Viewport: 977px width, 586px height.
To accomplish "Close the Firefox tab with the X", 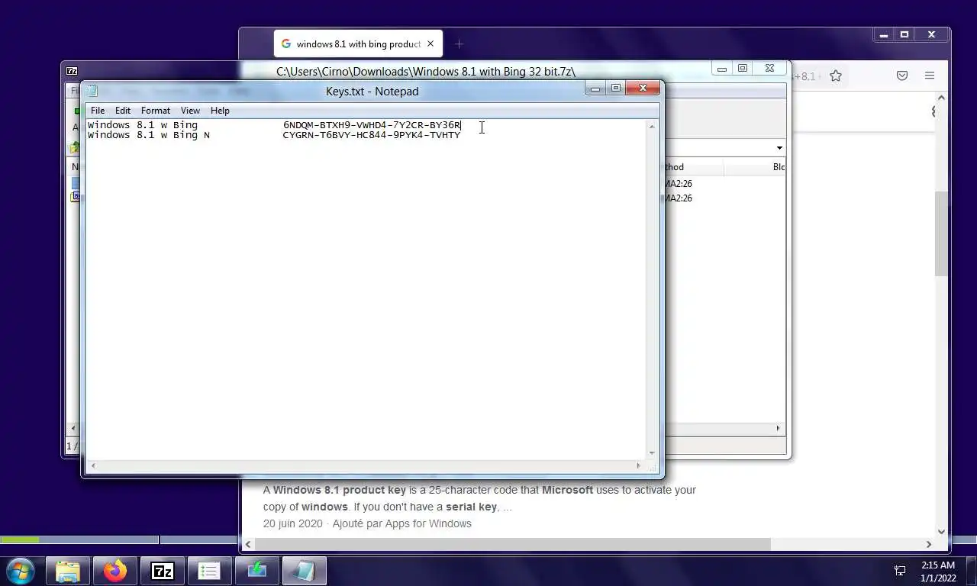I will [430, 44].
